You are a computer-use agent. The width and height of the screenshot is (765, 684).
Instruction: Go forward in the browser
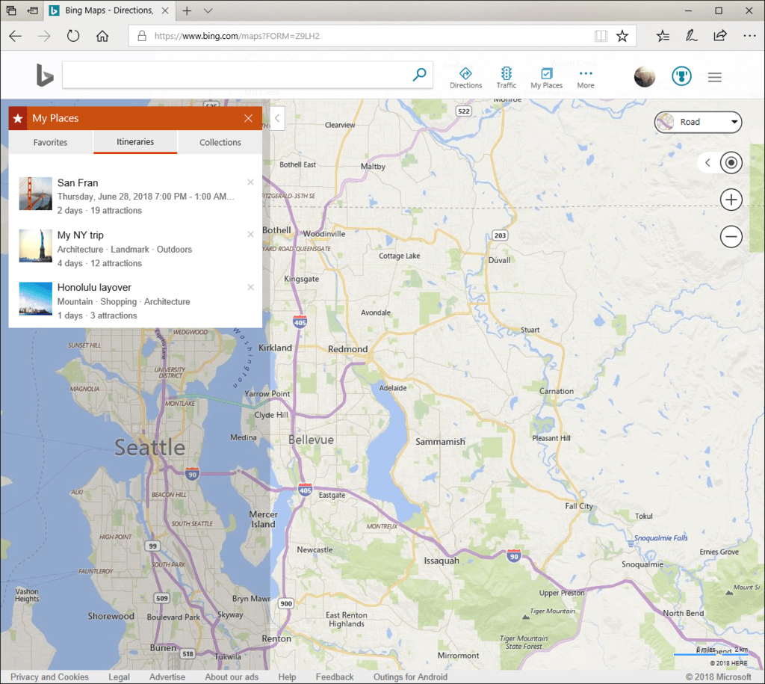coord(44,36)
